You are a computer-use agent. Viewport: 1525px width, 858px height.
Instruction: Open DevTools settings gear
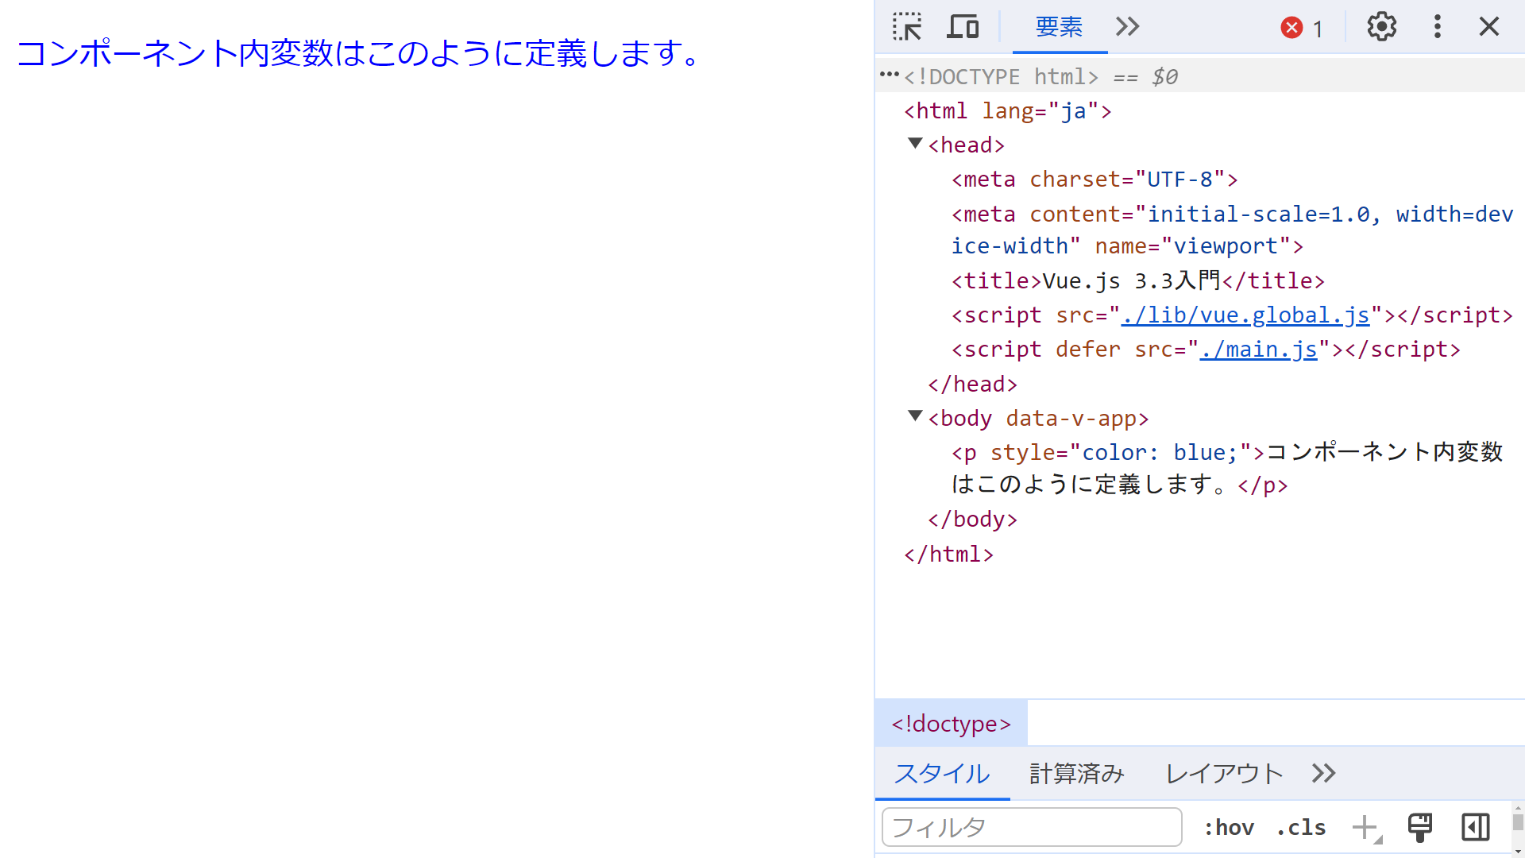(x=1381, y=27)
